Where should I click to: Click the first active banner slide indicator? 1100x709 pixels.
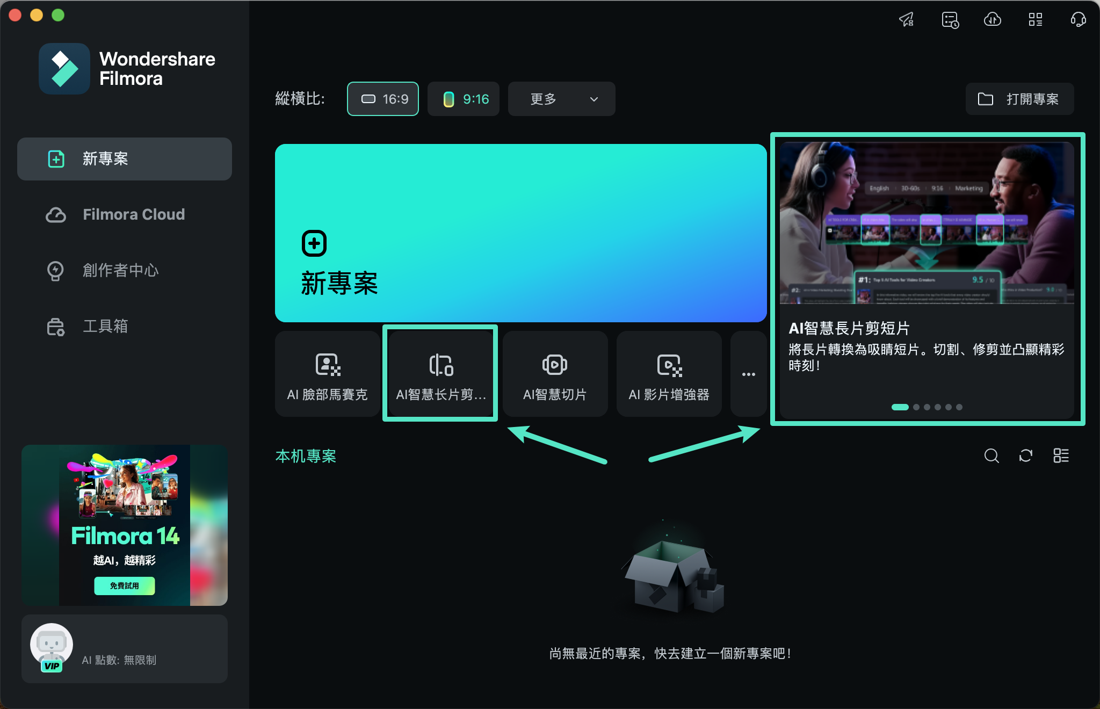tap(900, 407)
